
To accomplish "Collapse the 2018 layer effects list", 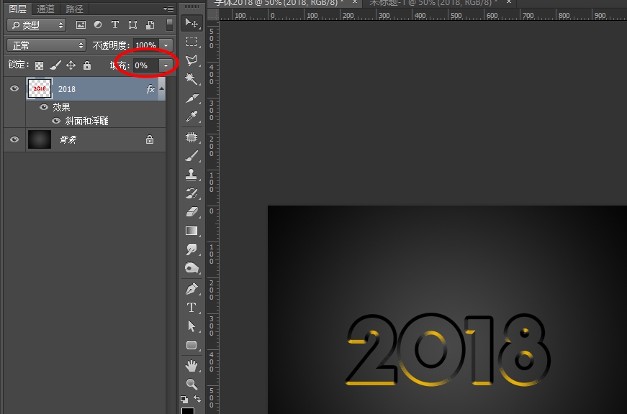I will (161, 88).
